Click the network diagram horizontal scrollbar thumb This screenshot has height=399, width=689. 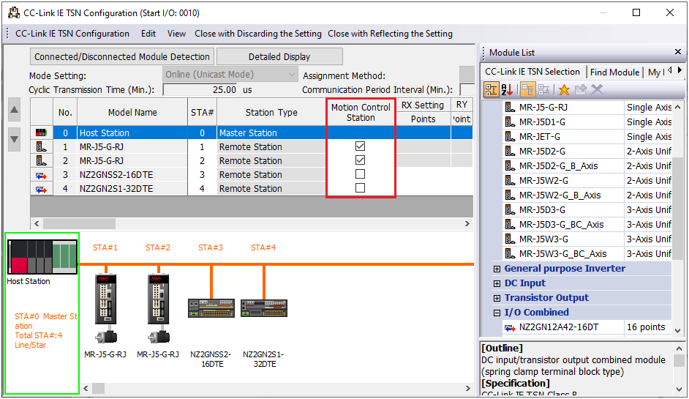click(x=99, y=389)
